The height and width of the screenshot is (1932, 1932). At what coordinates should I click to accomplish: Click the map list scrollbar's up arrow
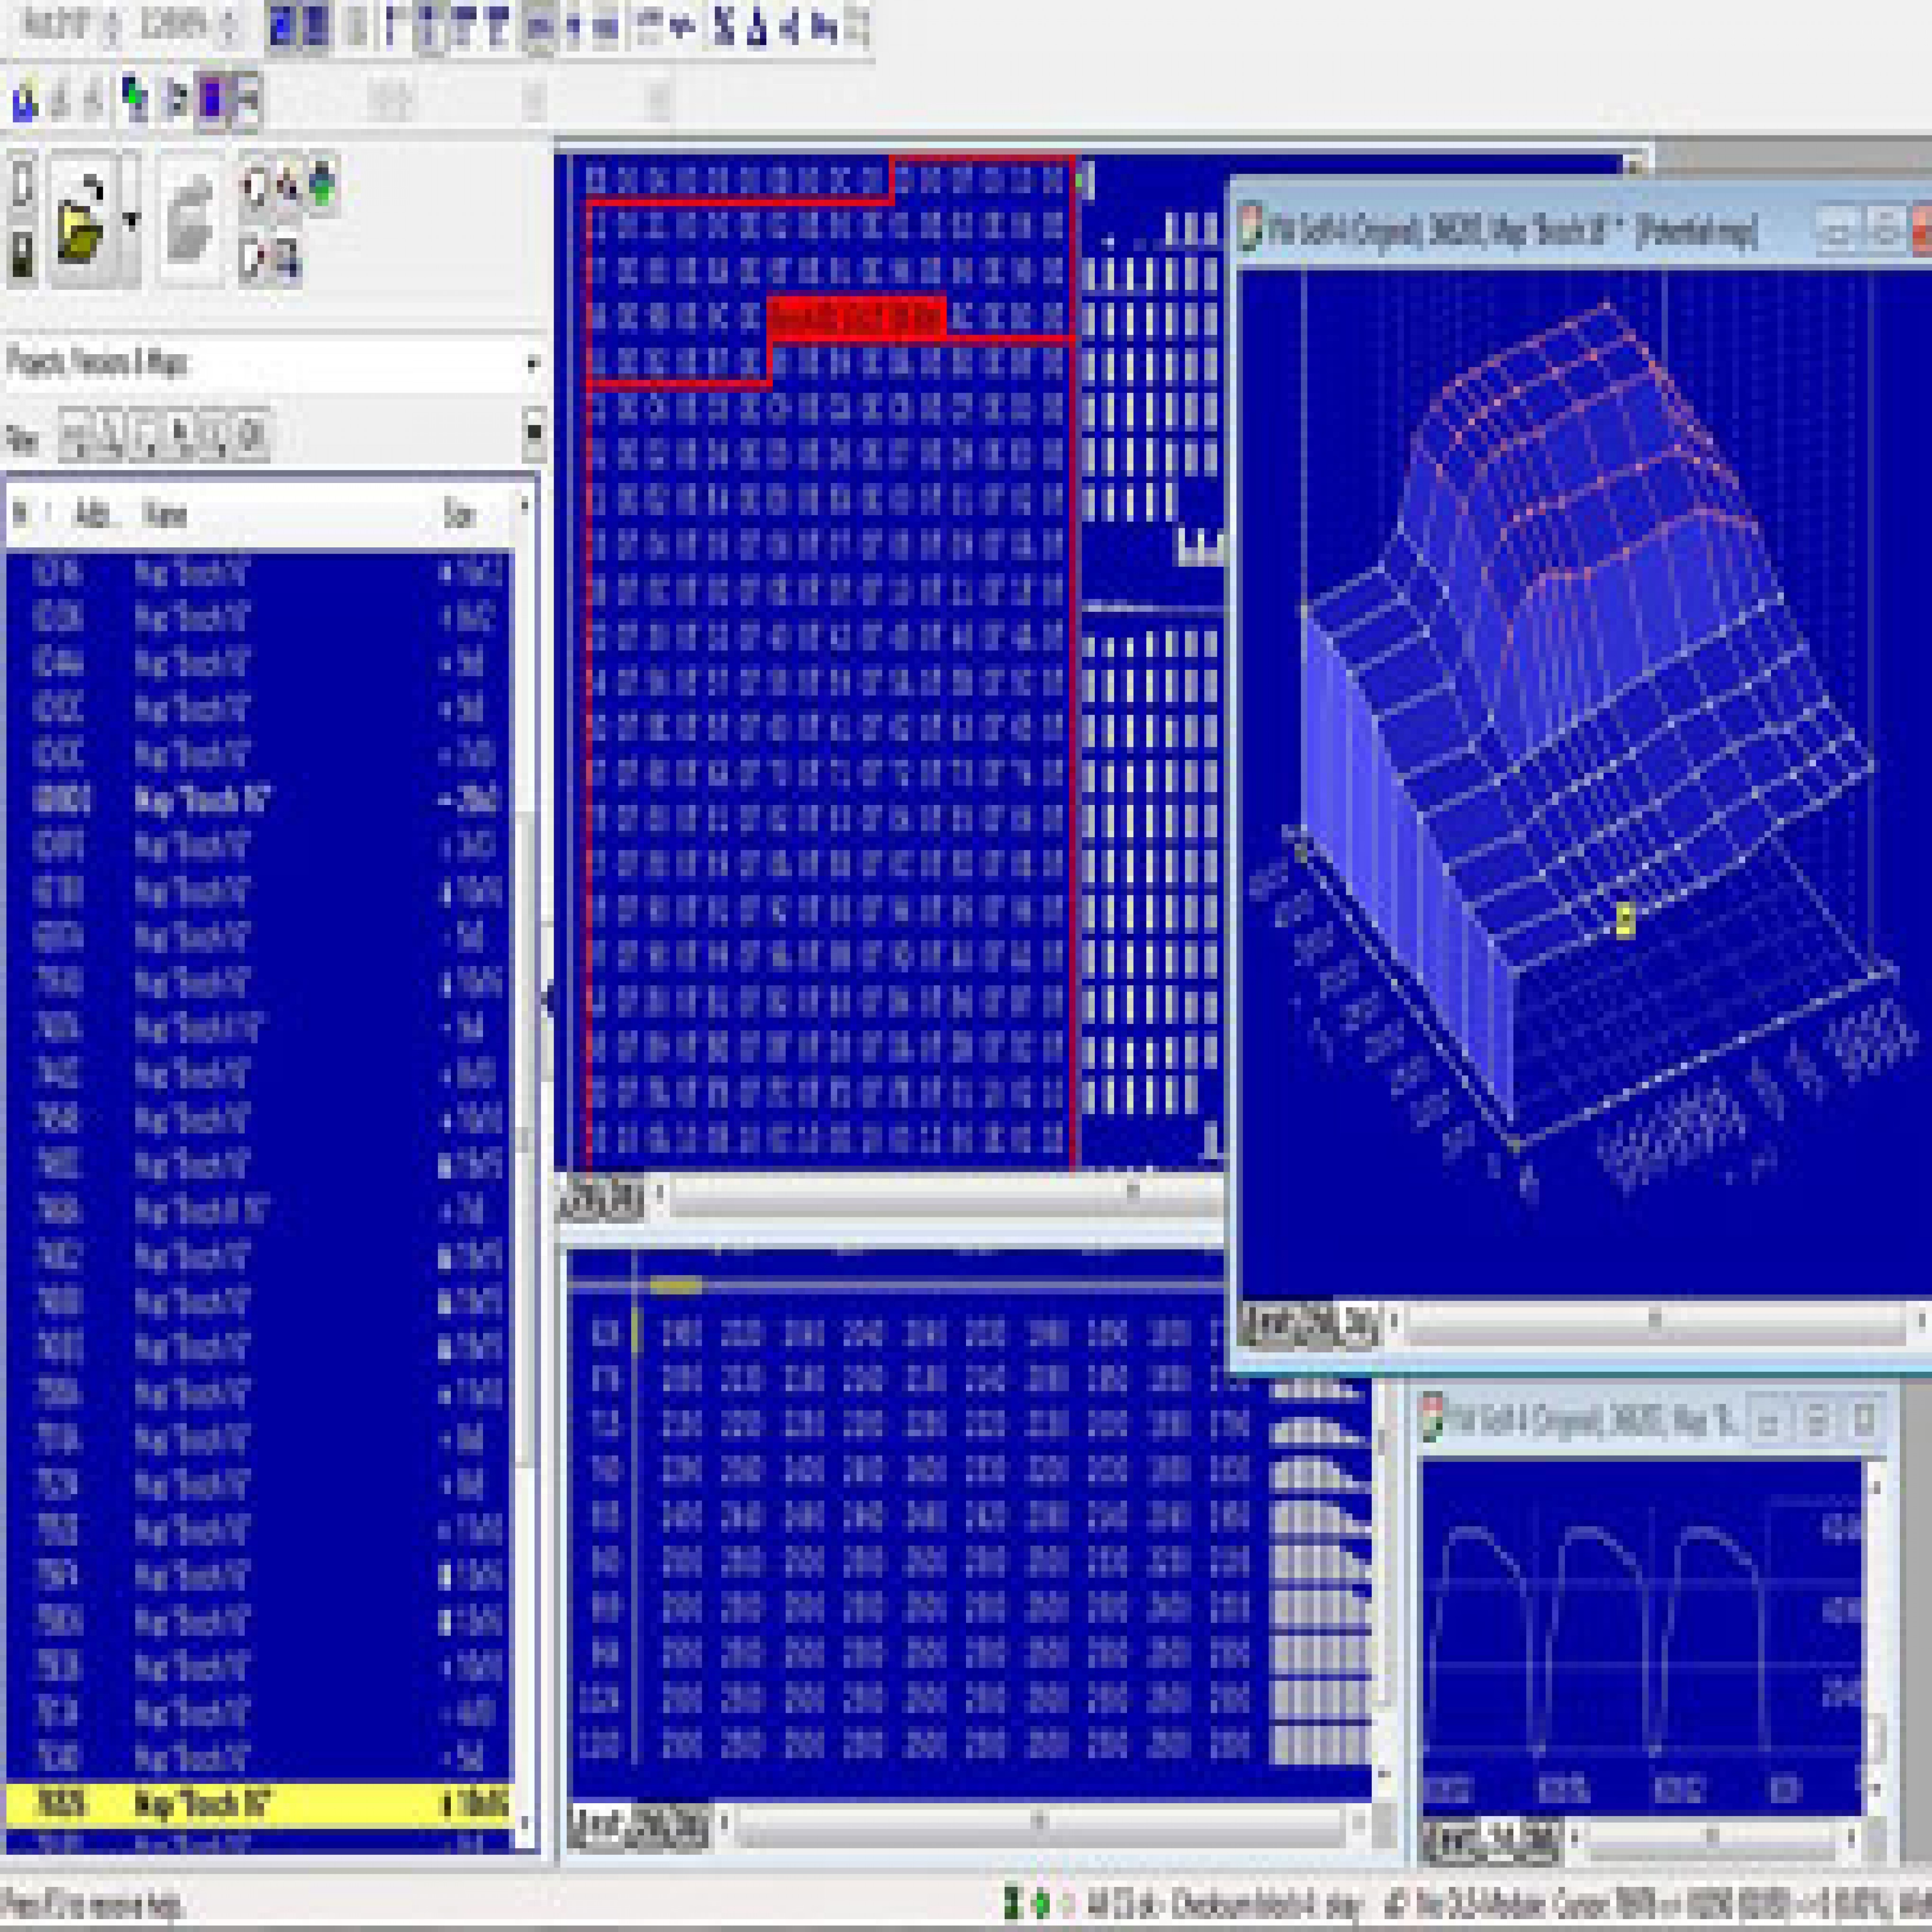tap(525, 508)
